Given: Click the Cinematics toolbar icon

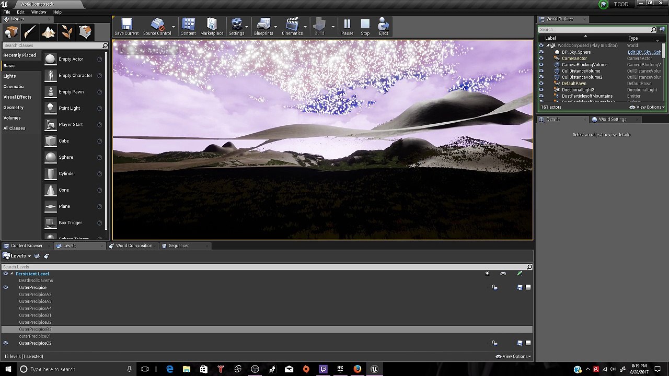Looking at the screenshot, I should pyautogui.click(x=292, y=27).
